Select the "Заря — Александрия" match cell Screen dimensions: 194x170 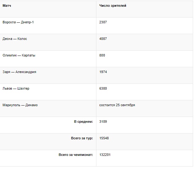pyautogui.click(x=19, y=72)
